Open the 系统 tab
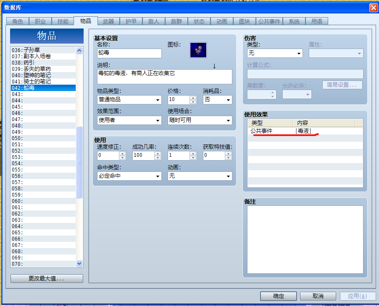Image resolution: width=379 pixels, height=306 pixels. point(294,21)
